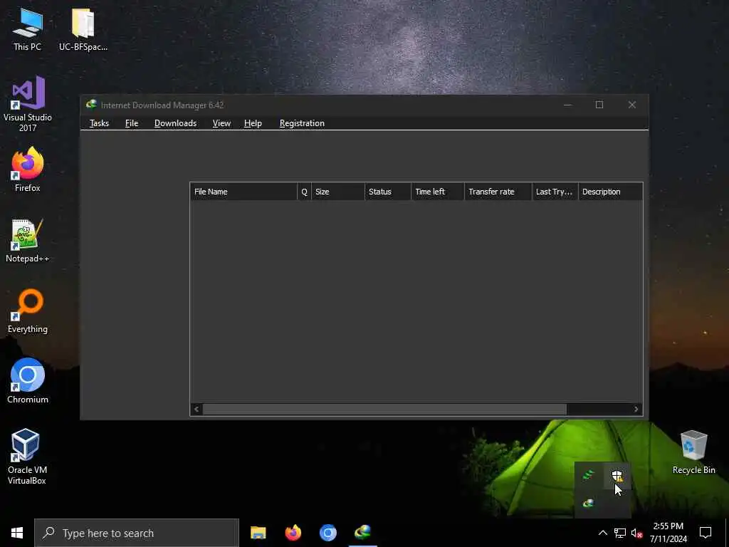729x547 pixels.
Task: Minimize the Internet Download Manager window
Action: tap(567, 105)
